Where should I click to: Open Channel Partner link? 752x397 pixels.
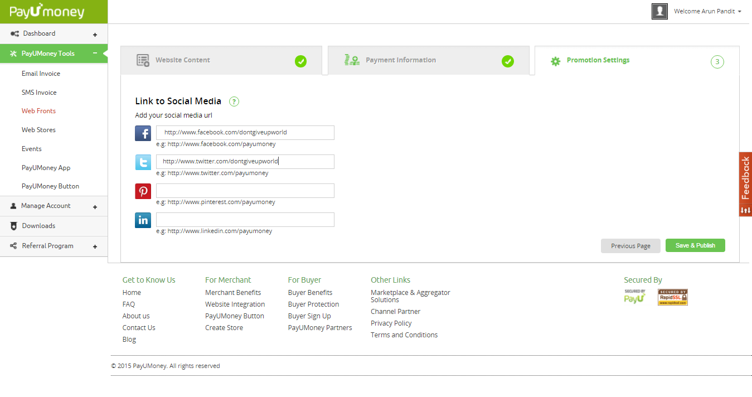[396, 312]
